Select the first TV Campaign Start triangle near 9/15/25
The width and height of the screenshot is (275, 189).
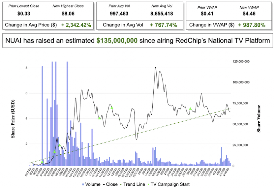[x=42, y=162]
